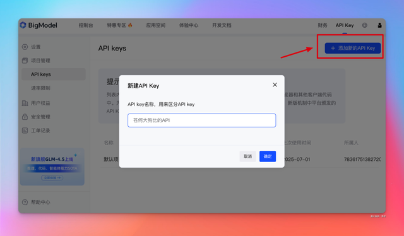The height and width of the screenshot is (236, 404).
Task: Click 取消 in the dialog
Action: pos(247,156)
